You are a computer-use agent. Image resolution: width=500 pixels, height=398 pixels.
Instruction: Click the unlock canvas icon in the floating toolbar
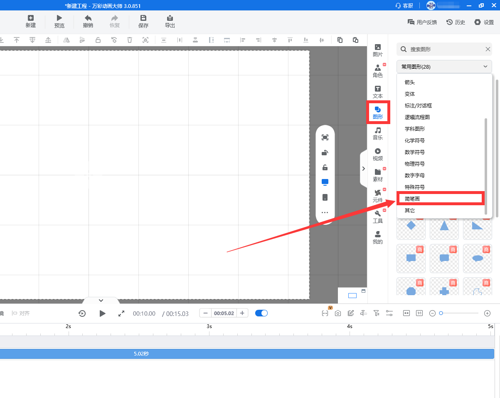[325, 167]
